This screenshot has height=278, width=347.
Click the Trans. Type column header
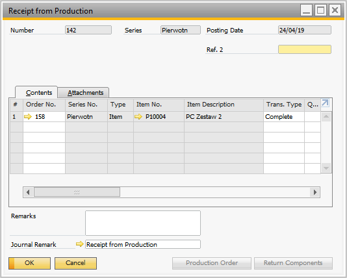pos(284,105)
